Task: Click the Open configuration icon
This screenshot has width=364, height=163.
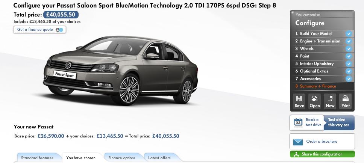Action: (x=315, y=98)
